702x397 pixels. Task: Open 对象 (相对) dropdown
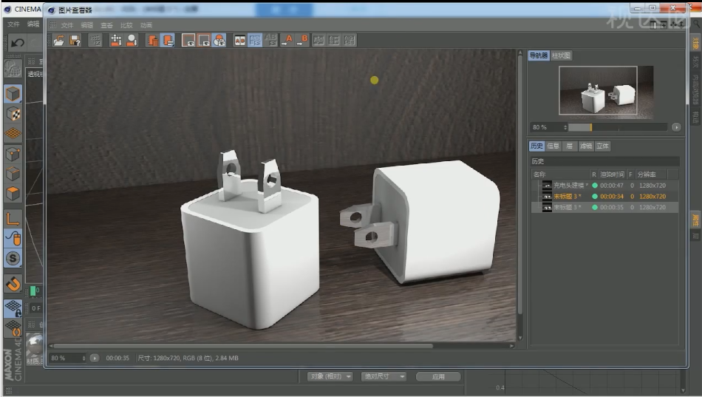pos(330,377)
